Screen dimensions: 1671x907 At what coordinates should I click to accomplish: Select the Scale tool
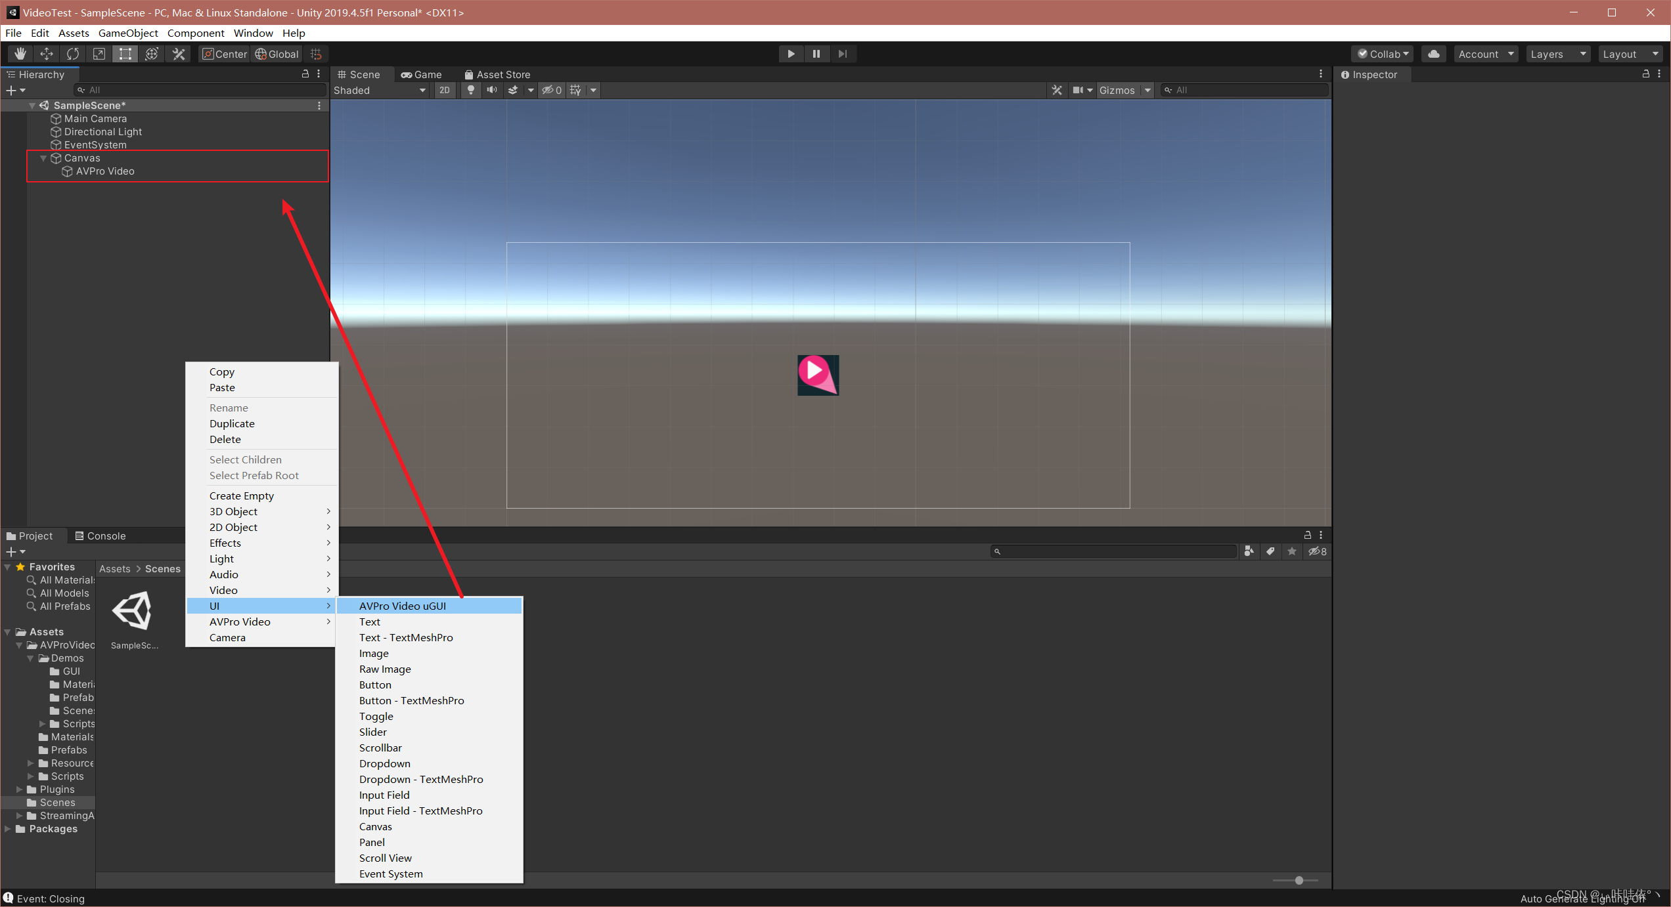tap(99, 54)
